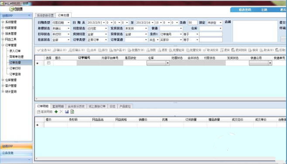
Task: Click the 套装明细 toolbar button with icon
Action: [x=45, y=112]
